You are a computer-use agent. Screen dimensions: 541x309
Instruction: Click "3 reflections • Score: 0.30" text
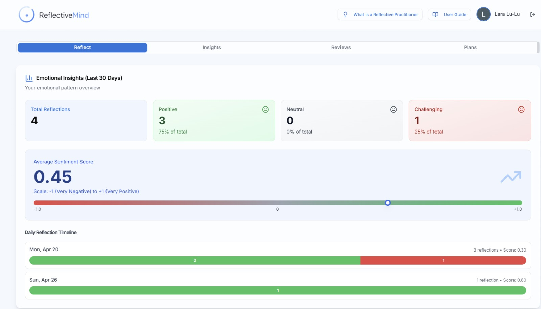[x=500, y=250]
